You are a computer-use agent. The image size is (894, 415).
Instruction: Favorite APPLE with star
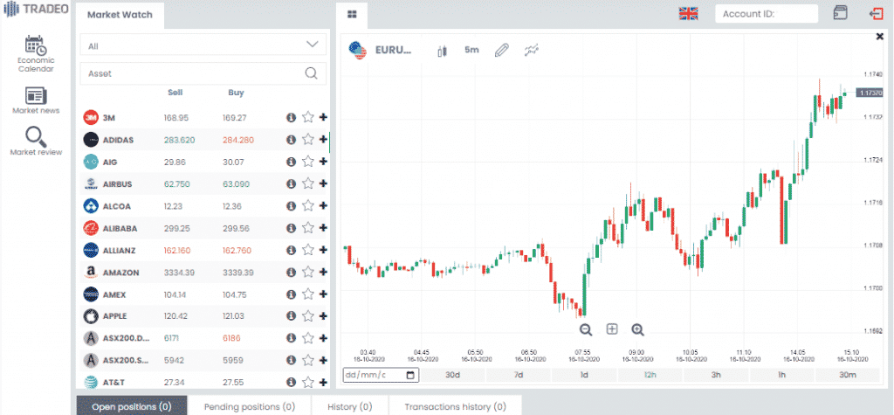[308, 316]
